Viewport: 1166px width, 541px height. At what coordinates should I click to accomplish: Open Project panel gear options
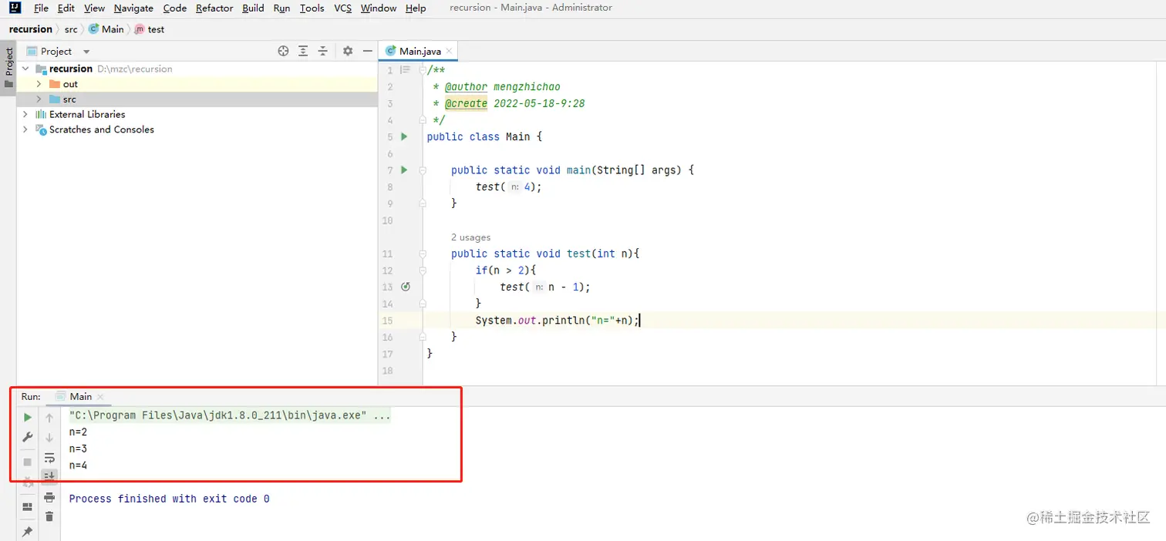(348, 51)
